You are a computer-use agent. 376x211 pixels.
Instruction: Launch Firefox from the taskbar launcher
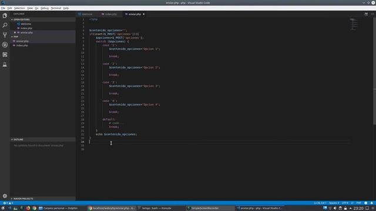coord(28,209)
